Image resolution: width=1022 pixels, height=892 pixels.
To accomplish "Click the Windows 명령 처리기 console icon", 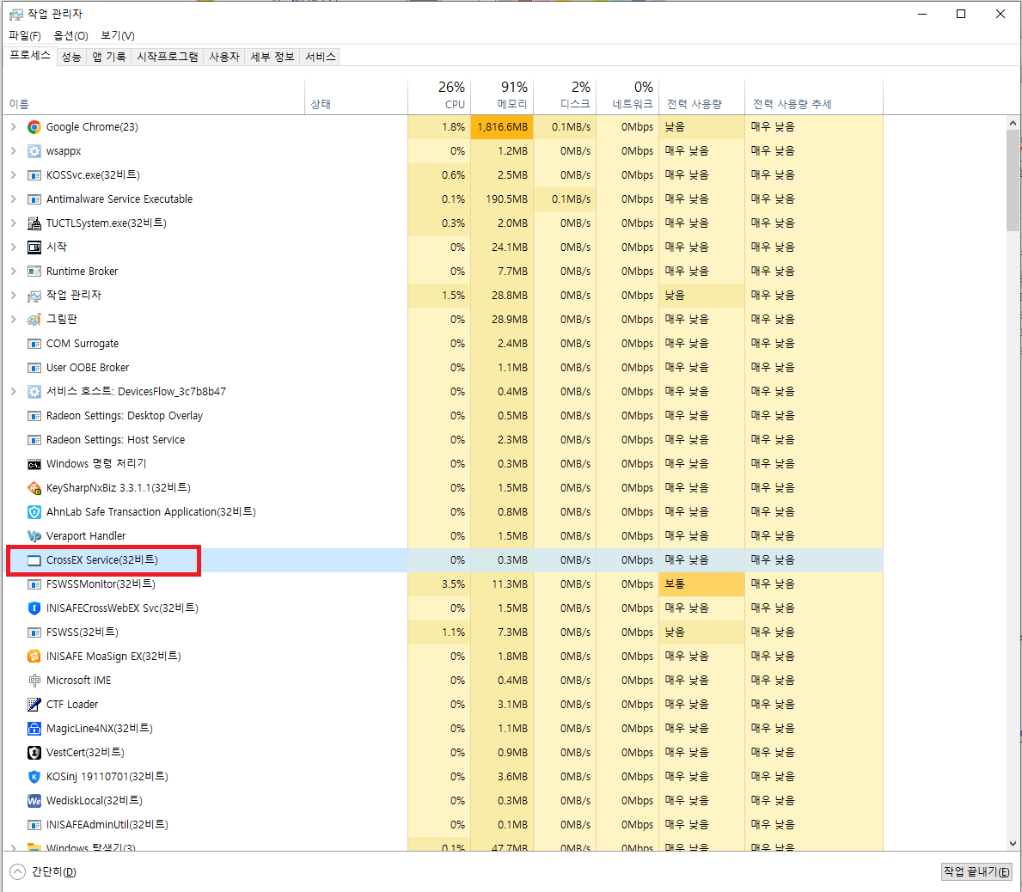I will coord(34,465).
